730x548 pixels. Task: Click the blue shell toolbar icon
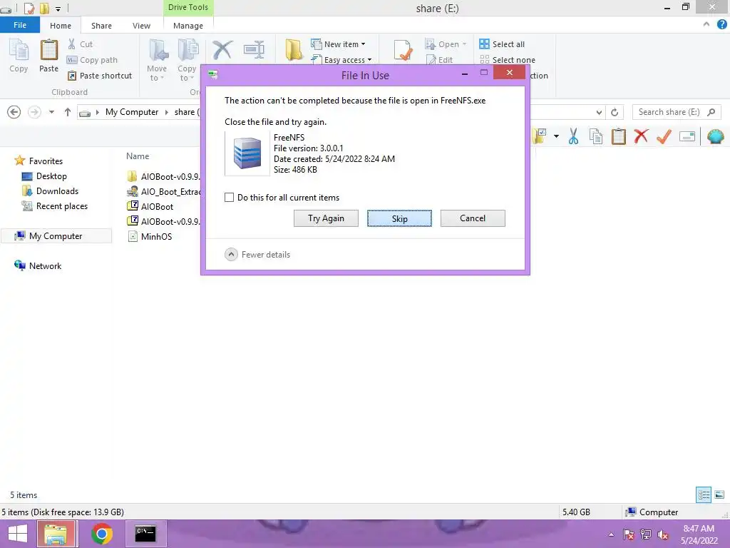(x=716, y=136)
